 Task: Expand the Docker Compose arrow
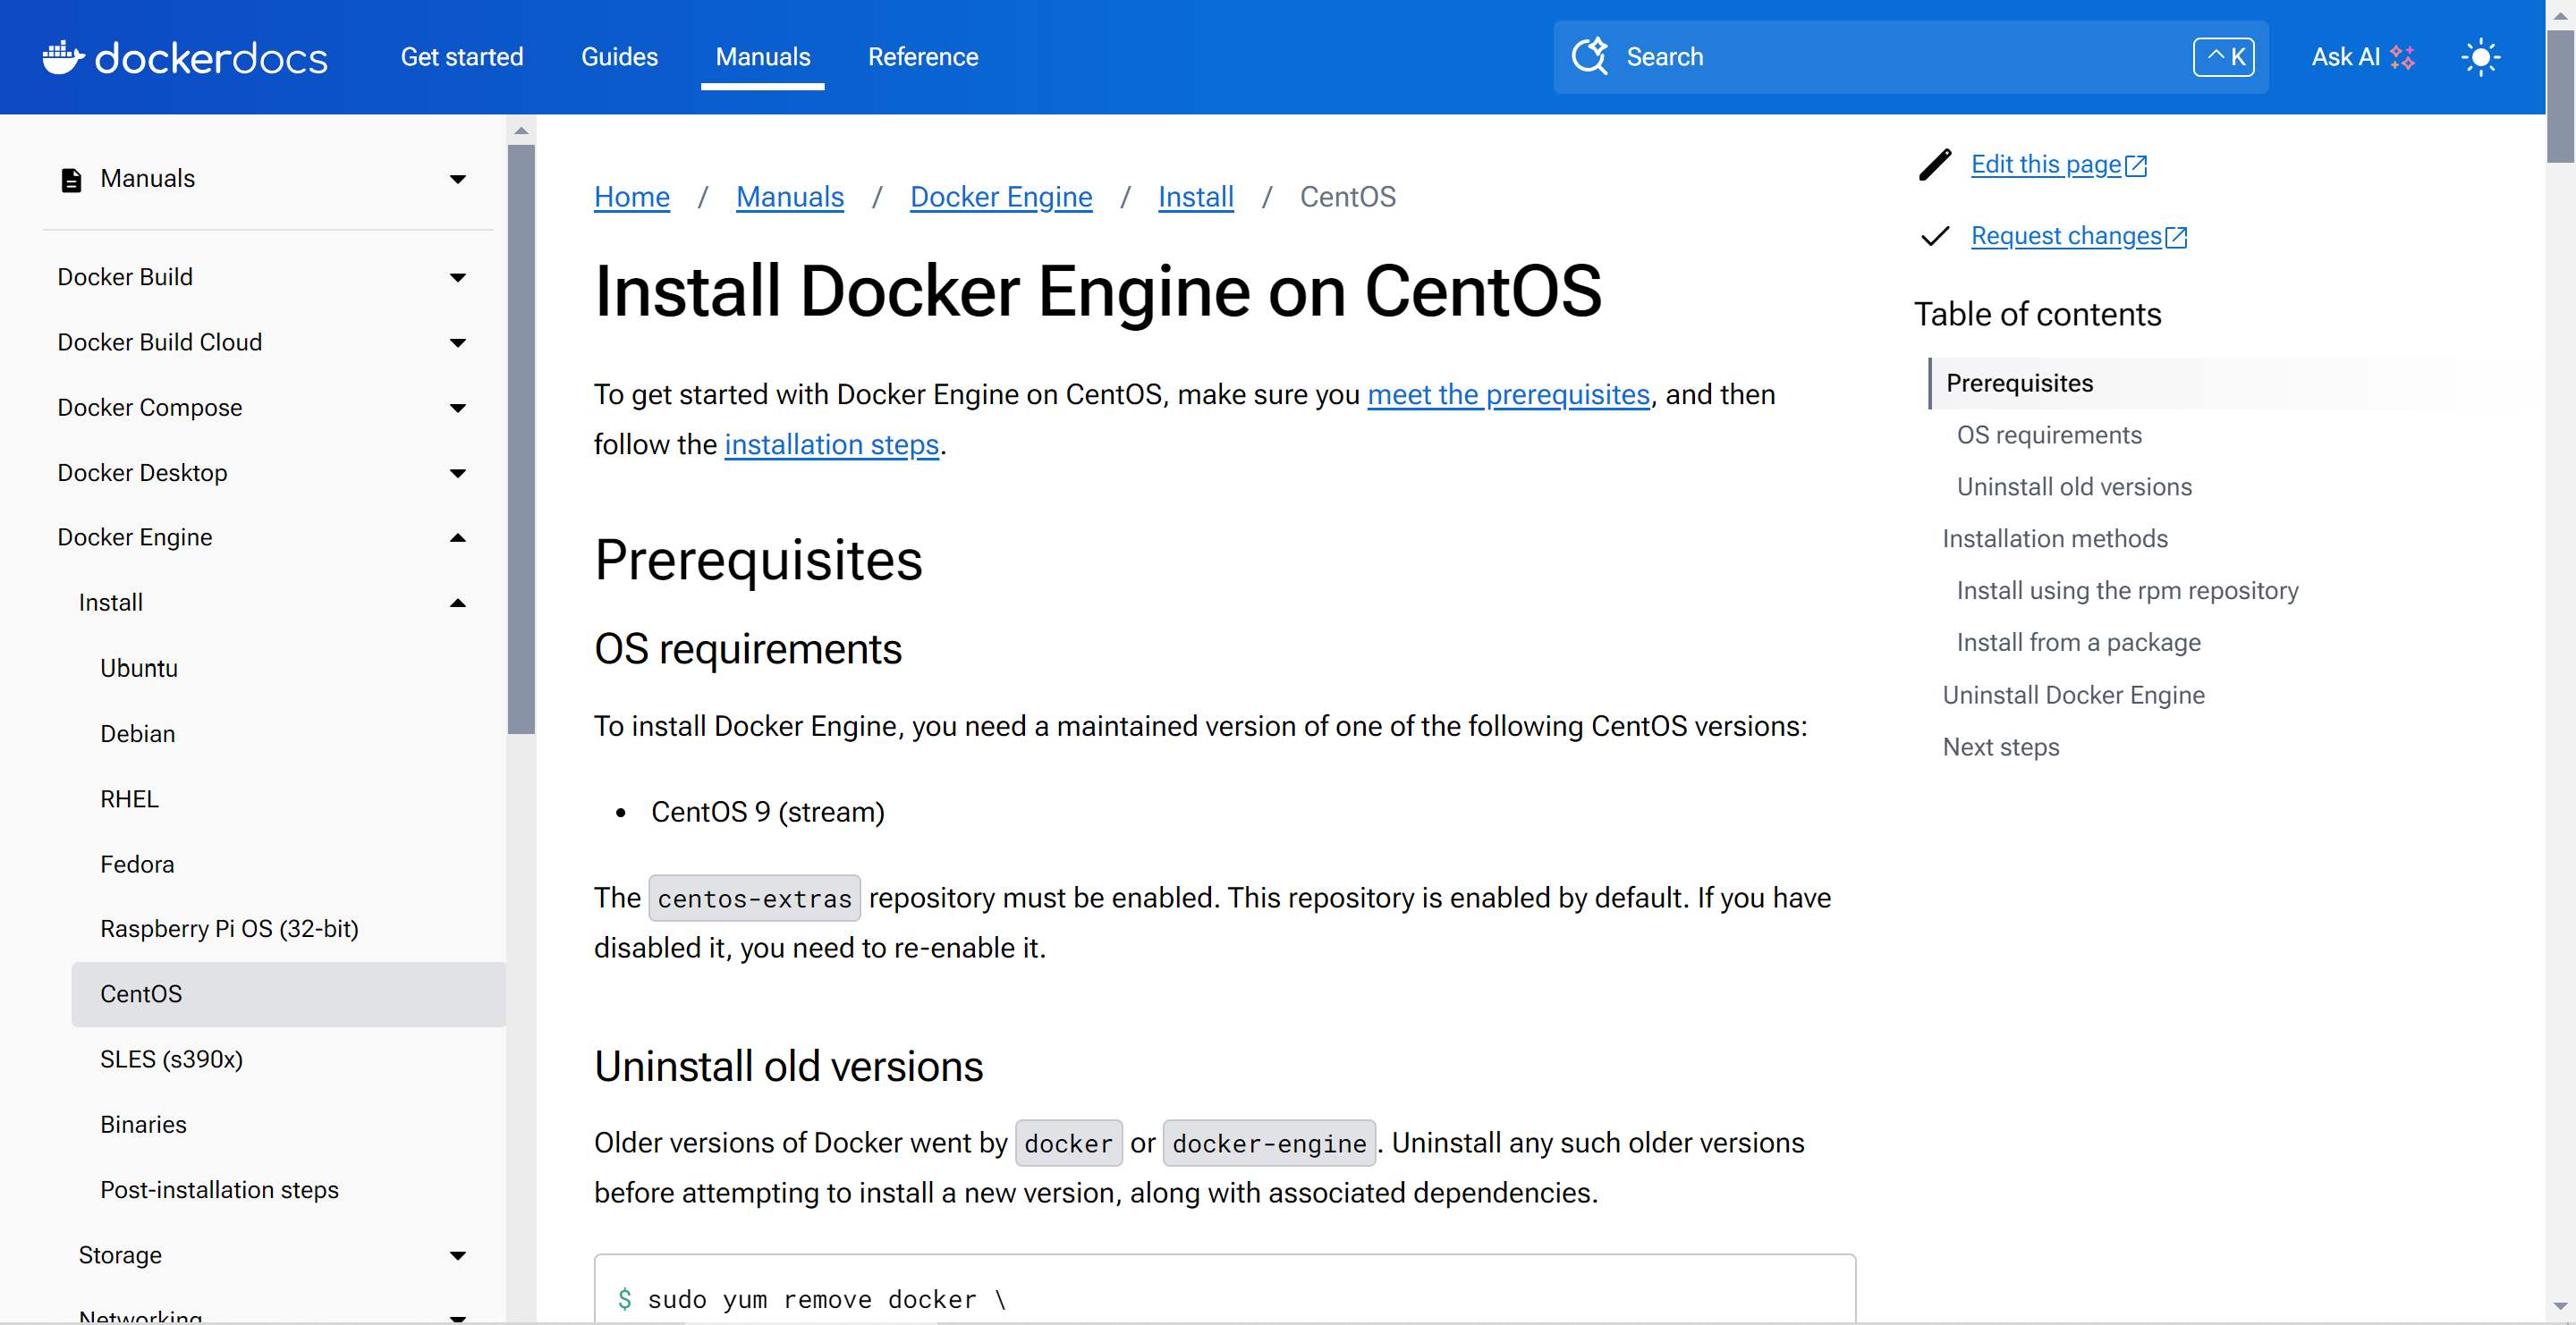coord(458,408)
